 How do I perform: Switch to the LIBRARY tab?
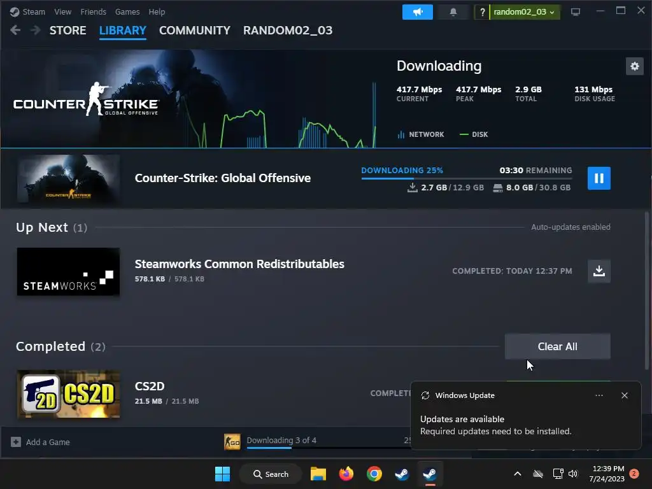pos(123,31)
